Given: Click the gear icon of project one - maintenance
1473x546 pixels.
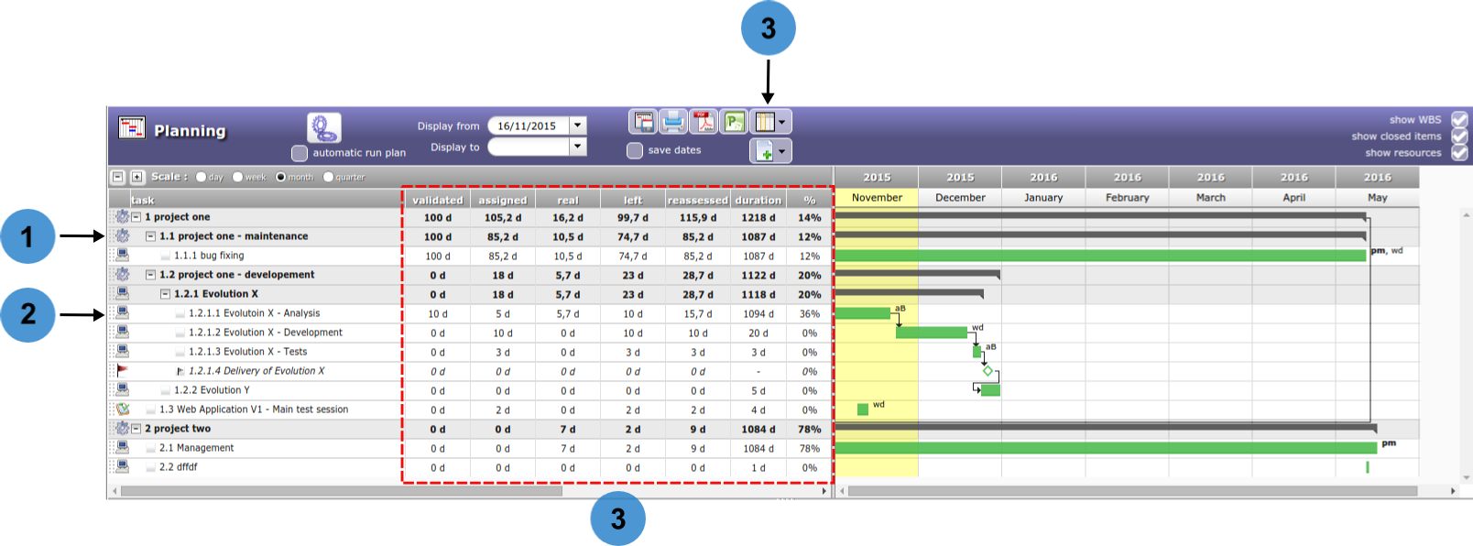Looking at the screenshot, I should coord(122,236).
